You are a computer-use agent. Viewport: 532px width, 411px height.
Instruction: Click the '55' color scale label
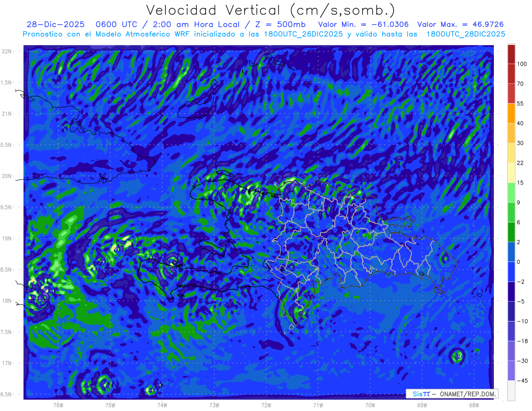[520, 104]
